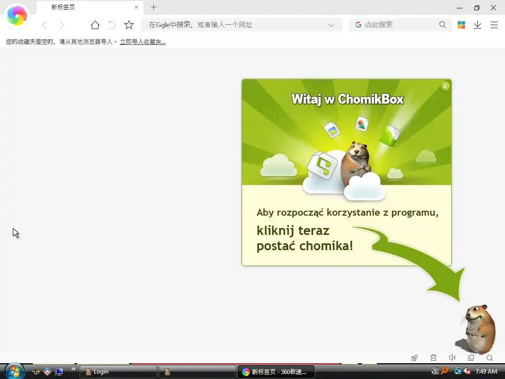Screen dimensions: 505x379
Task: Open the browser hamburger menu
Action: (x=494, y=25)
